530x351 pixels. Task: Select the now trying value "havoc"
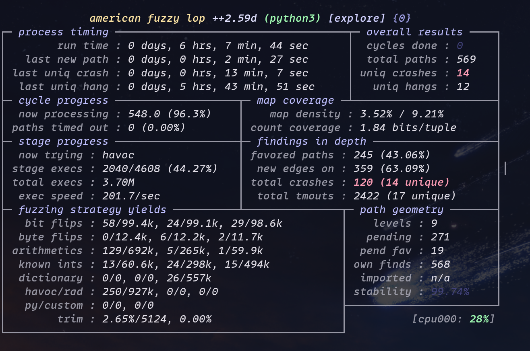coord(118,155)
